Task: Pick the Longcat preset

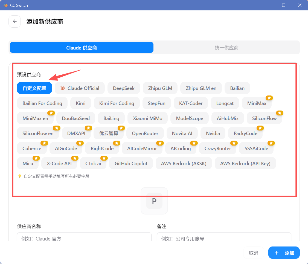Action: coord(225,103)
